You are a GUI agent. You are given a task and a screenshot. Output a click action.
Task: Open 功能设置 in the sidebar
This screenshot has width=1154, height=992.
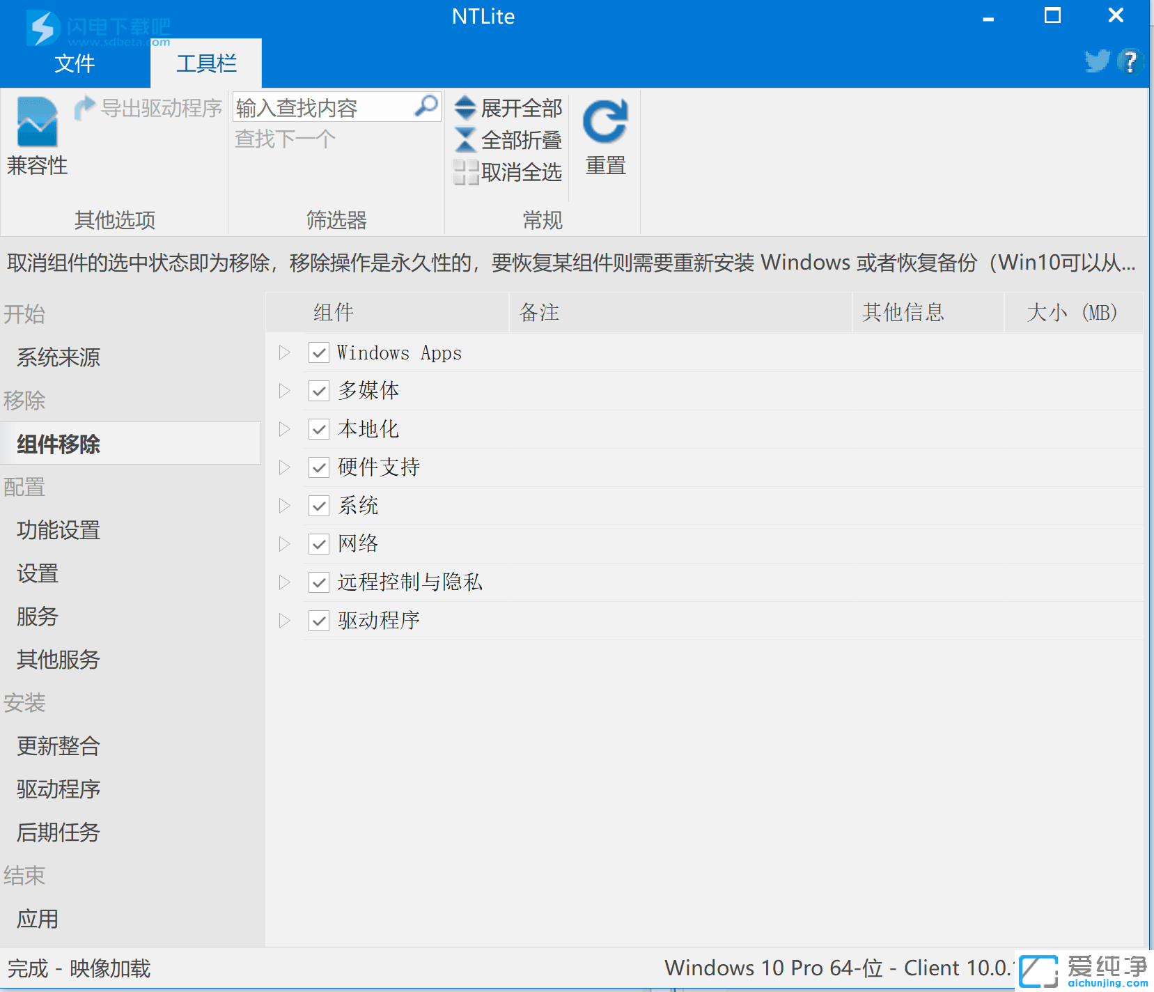tap(58, 531)
